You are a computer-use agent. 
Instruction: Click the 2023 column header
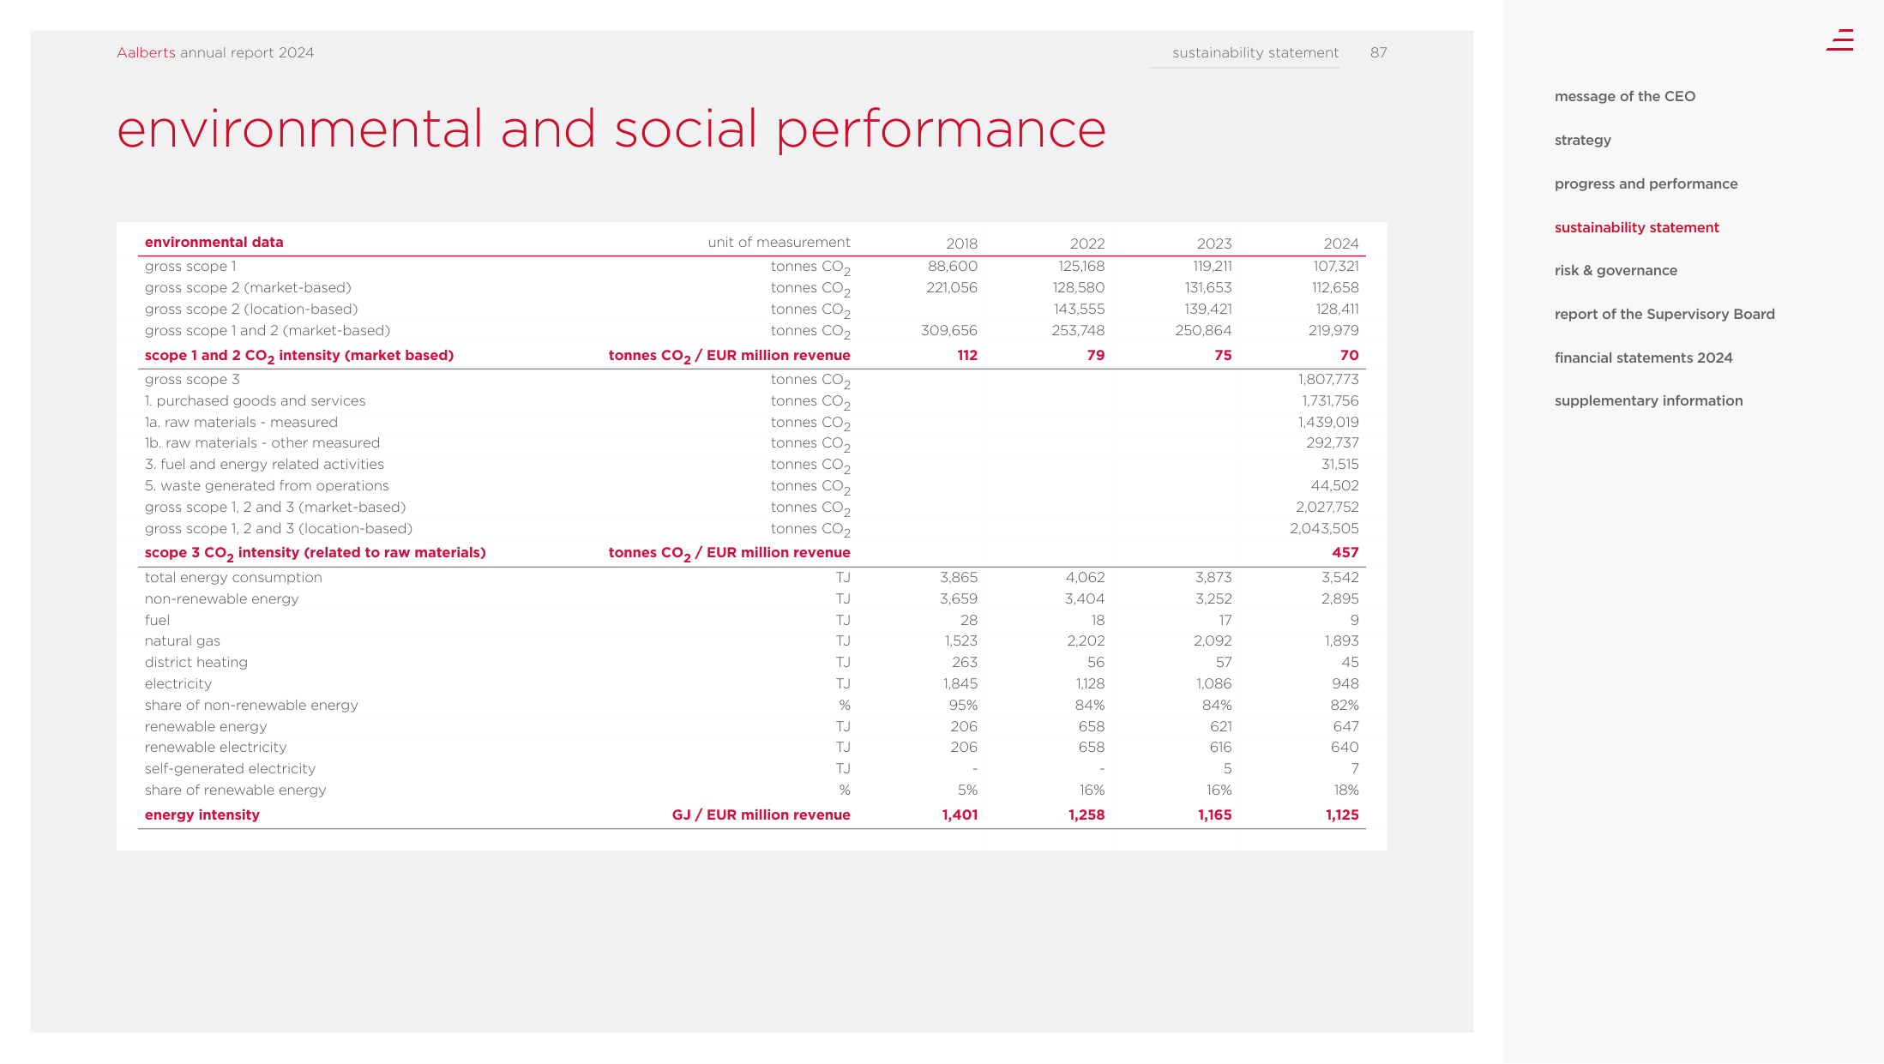(1214, 243)
